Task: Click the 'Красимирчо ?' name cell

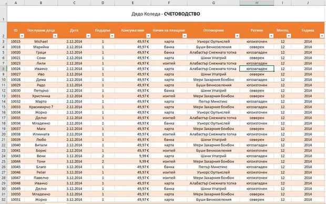Action: pyautogui.click(x=41, y=107)
